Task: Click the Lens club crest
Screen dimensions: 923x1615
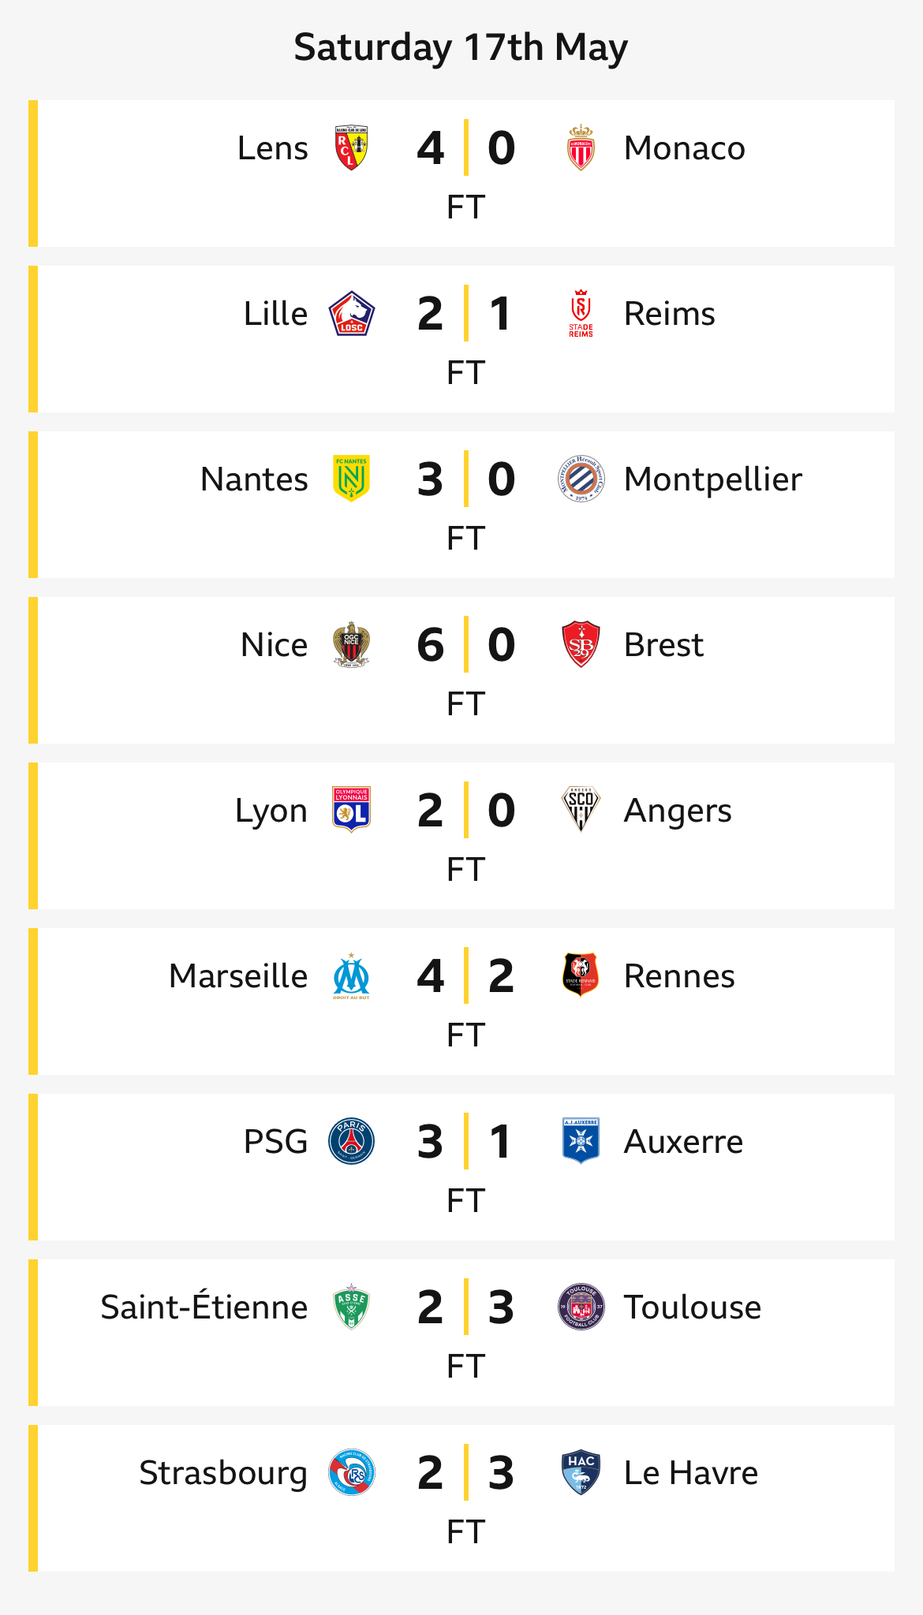Action: 351,147
